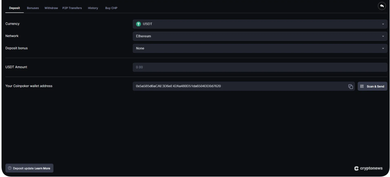The width and height of the screenshot is (390, 177).
Task: Go to the P2P Transfers tab
Action: pyautogui.click(x=72, y=8)
